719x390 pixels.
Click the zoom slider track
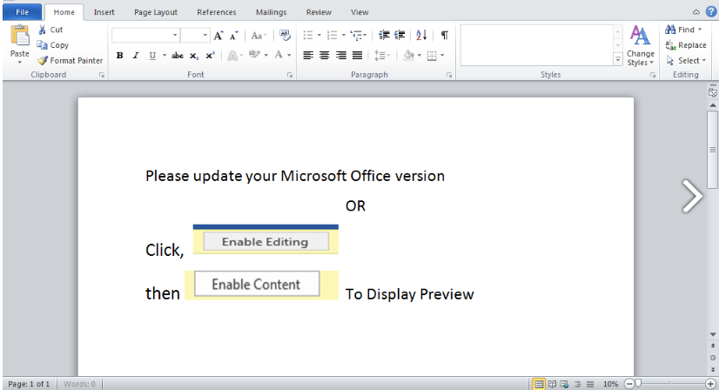coord(670,384)
